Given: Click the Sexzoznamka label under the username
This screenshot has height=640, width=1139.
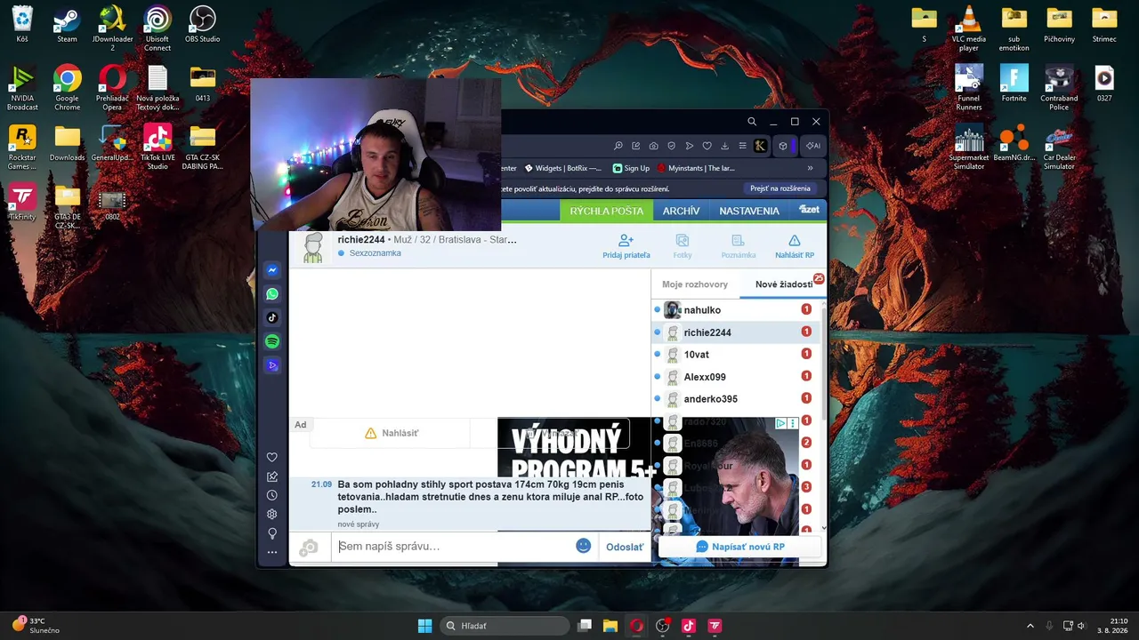Looking at the screenshot, I should coord(375,253).
